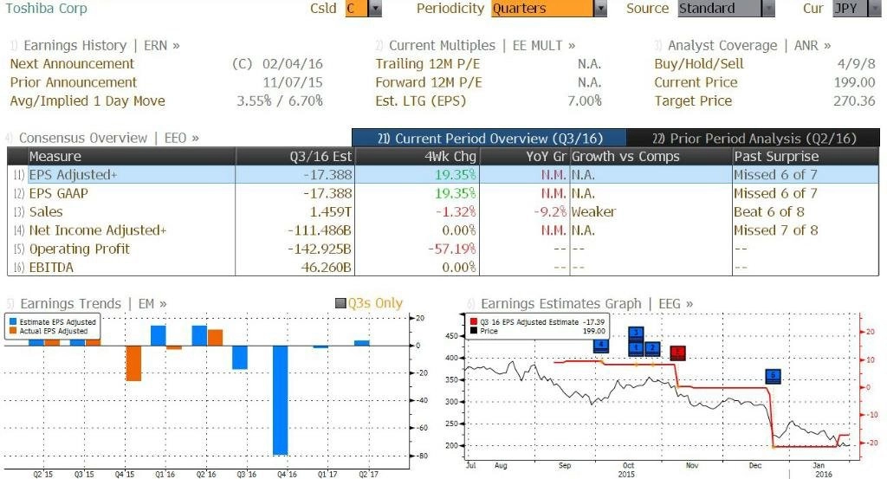Viewport: 887px width, 479px height.
Task: Select the Sales measure row
Action: pos(443,212)
